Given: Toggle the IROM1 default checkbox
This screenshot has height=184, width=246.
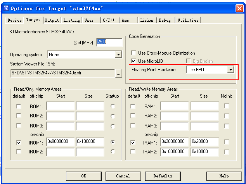Looking at the screenshot, I should tap(19, 143).
